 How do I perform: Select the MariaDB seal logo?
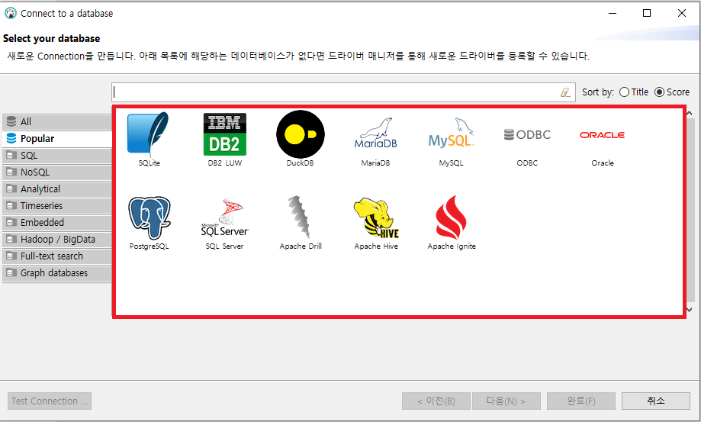(375, 133)
